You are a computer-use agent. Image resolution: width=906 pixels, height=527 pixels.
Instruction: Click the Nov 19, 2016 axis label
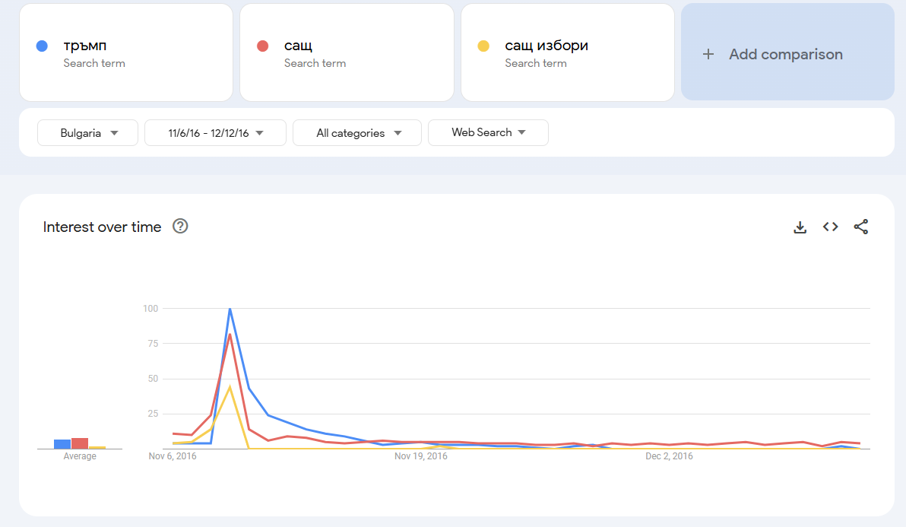point(421,456)
